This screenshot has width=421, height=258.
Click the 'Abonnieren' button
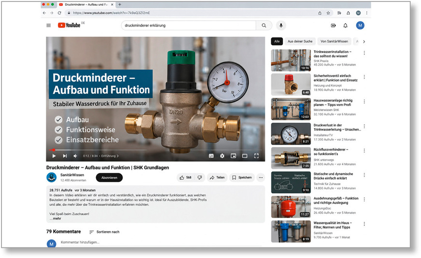point(109,178)
